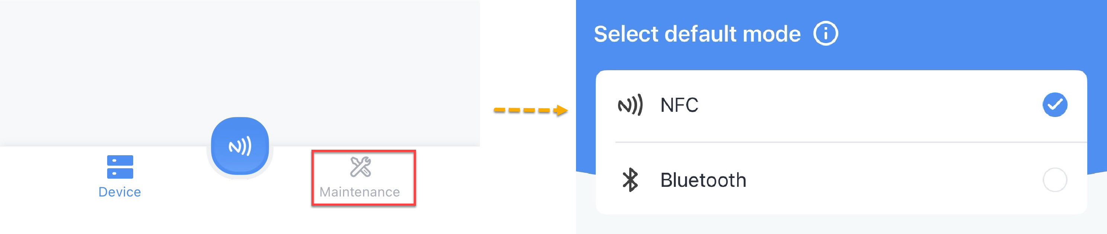This screenshot has height=234, width=1107.
Task: Choose the NFC option label
Action: (679, 105)
